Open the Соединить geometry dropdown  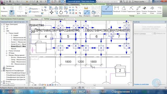coord(40,12)
